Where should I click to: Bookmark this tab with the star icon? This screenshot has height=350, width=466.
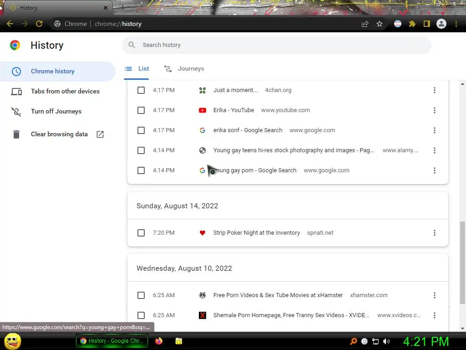point(380,24)
